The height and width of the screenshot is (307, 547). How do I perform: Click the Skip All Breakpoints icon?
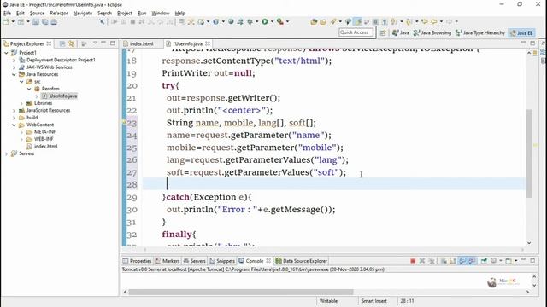point(101,21)
